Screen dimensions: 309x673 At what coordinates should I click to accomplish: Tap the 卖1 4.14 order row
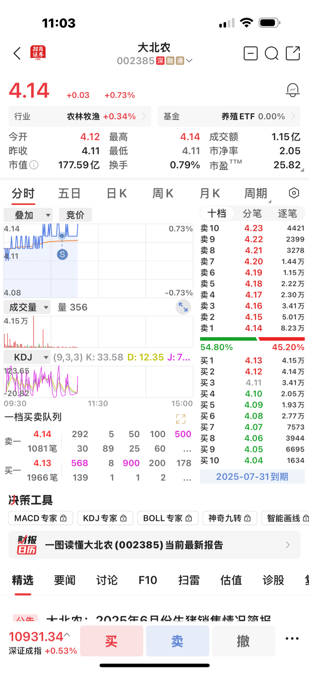pos(252,328)
